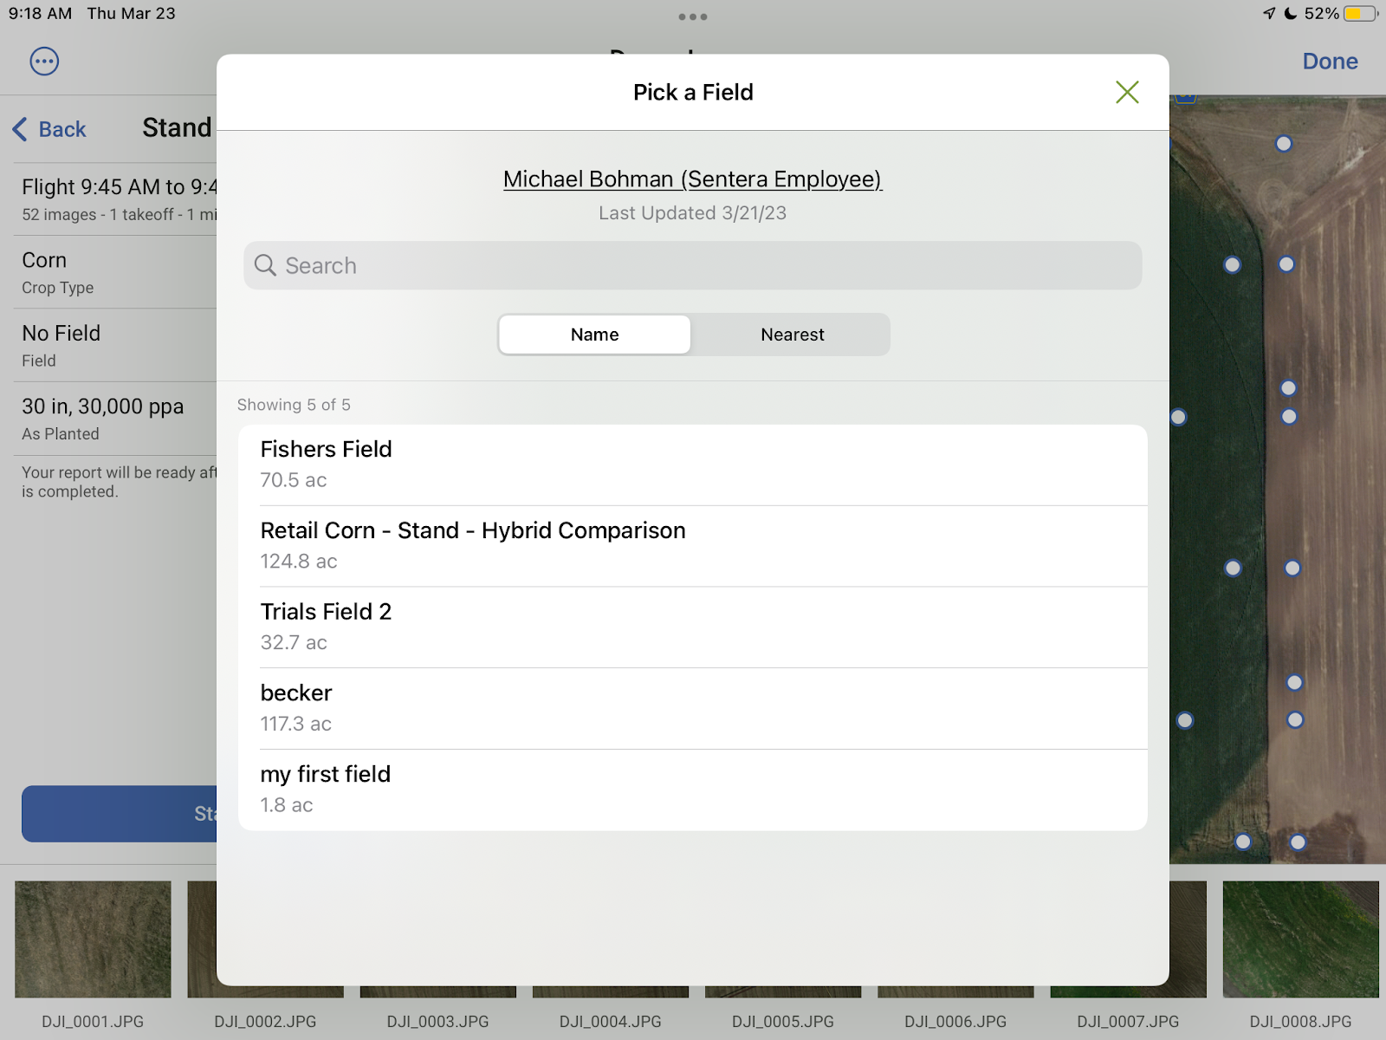Image resolution: width=1386 pixels, height=1040 pixels.
Task: Open DJI_0008.JPG thumbnail
Action: pyautogui.click(x=1299, y=939)
